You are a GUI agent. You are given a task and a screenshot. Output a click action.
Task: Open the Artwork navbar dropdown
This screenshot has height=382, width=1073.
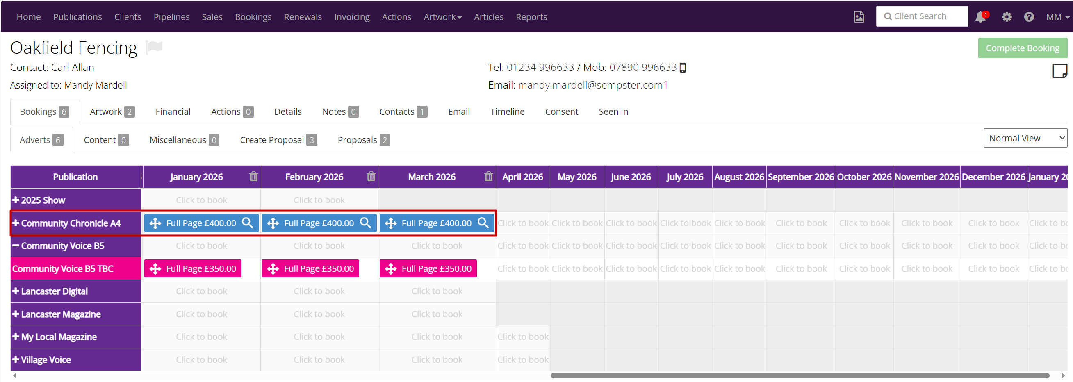point(442,17)
